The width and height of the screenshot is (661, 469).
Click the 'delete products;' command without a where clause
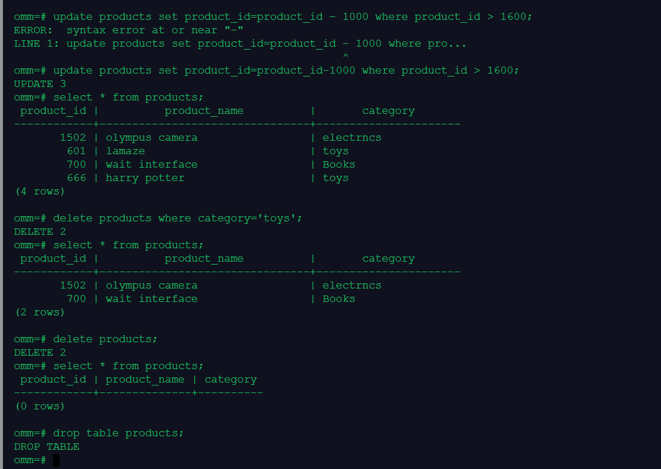tap(105, 339)
